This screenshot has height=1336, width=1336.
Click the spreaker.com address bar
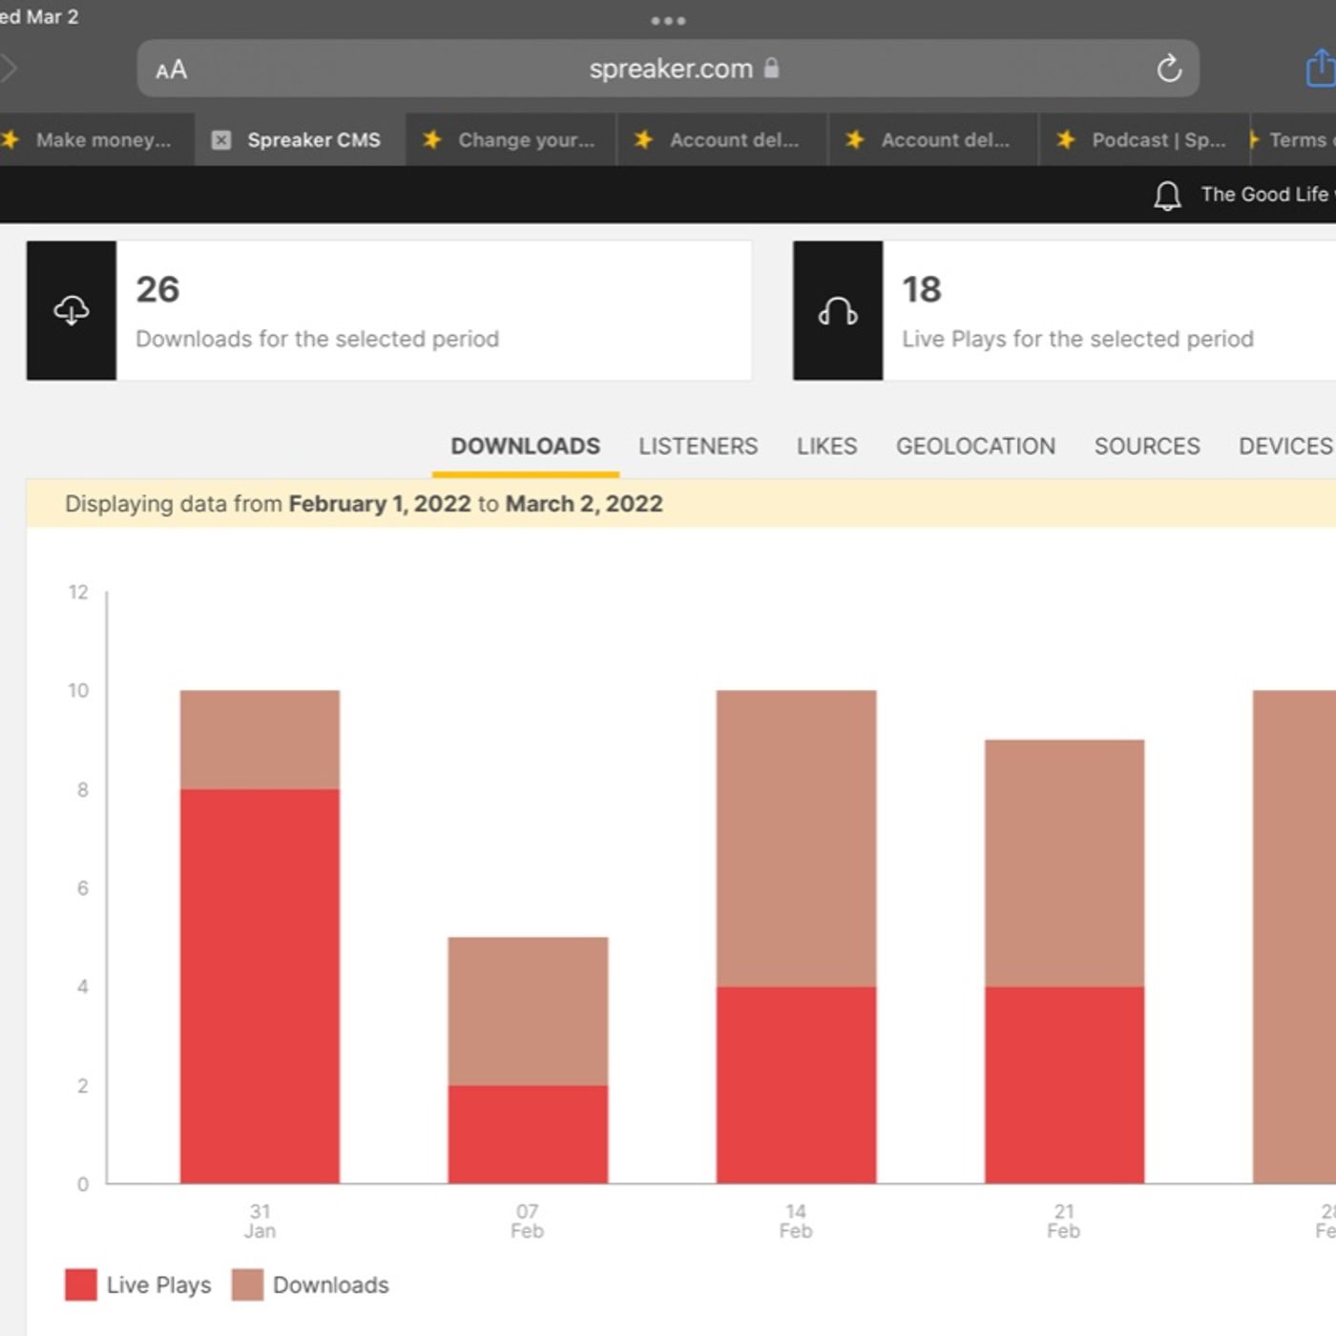click(x=670, y=69)
